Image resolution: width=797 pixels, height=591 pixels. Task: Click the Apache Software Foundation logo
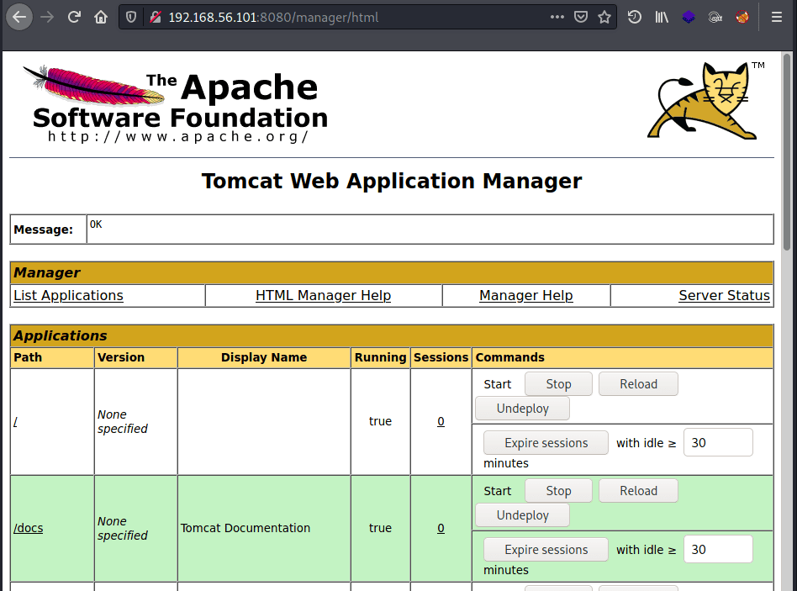click(x=176, y=104)
